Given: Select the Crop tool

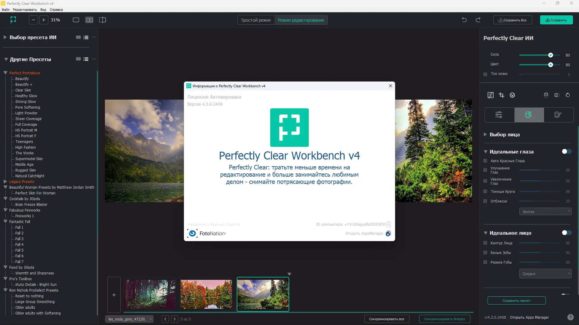Looking at the screenshot, I should 501,95.
